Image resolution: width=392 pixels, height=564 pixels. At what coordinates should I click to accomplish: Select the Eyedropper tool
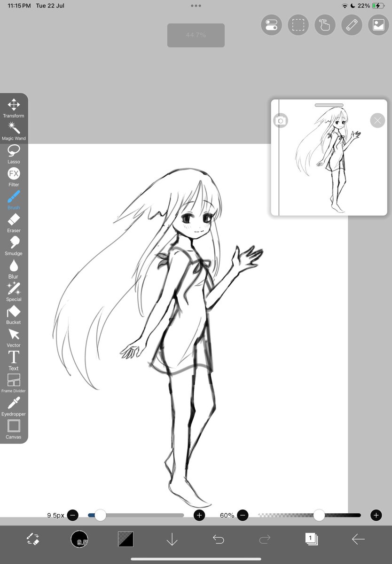(x=14, y=407)
